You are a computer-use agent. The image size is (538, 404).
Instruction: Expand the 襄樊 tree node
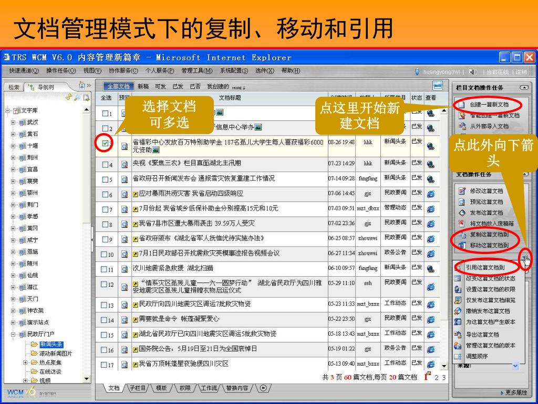click(13, 181)
